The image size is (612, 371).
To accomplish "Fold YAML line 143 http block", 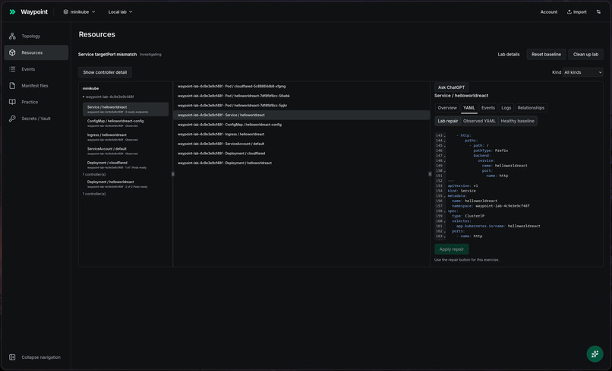I will (444, 136).
